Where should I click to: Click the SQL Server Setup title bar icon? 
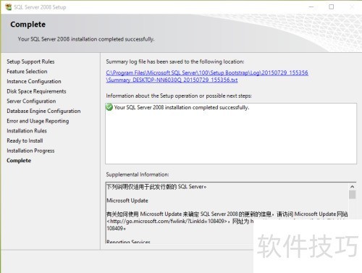coord(8,7)
